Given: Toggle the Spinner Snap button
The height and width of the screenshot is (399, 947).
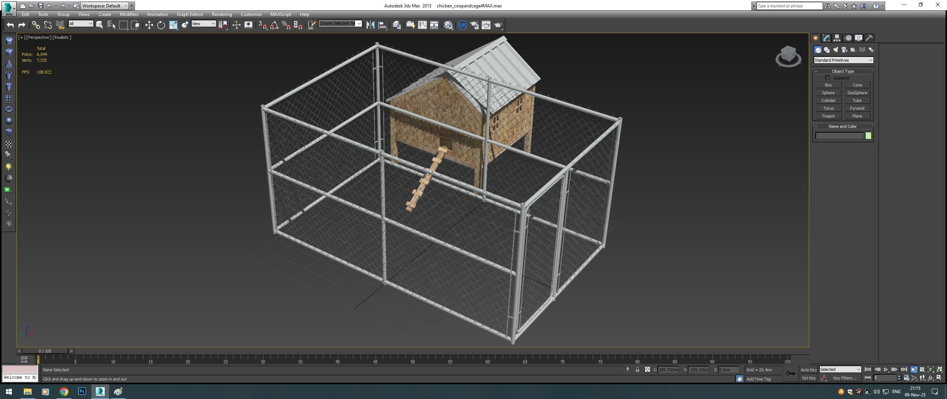Looking at the screenshot, I should click(298, 25).
